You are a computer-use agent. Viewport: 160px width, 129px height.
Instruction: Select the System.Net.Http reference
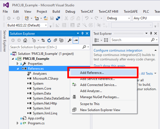point(45,103)
